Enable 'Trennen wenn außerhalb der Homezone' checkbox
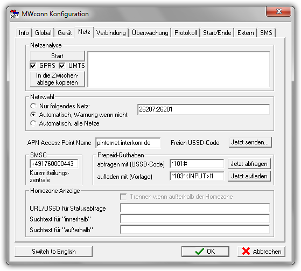Screen dimensions: 301x271 123,197
